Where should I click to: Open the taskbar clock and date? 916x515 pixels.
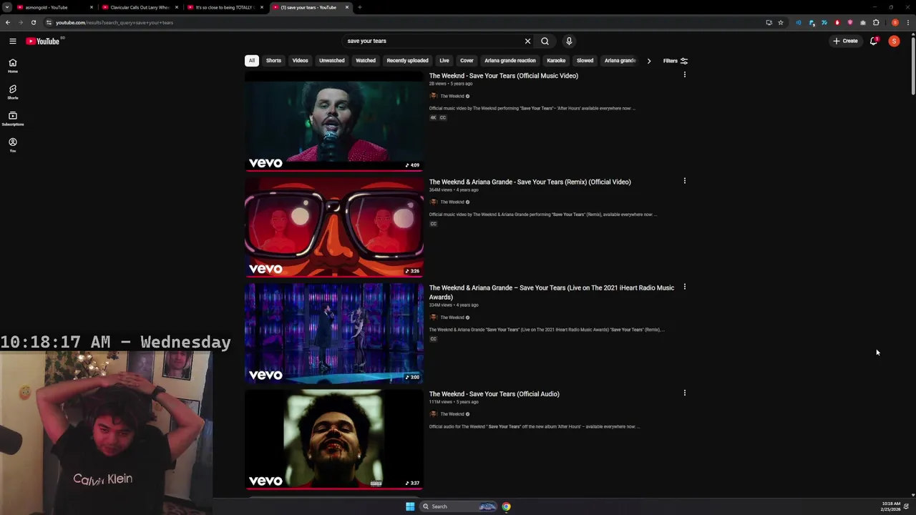pos(891,506)
